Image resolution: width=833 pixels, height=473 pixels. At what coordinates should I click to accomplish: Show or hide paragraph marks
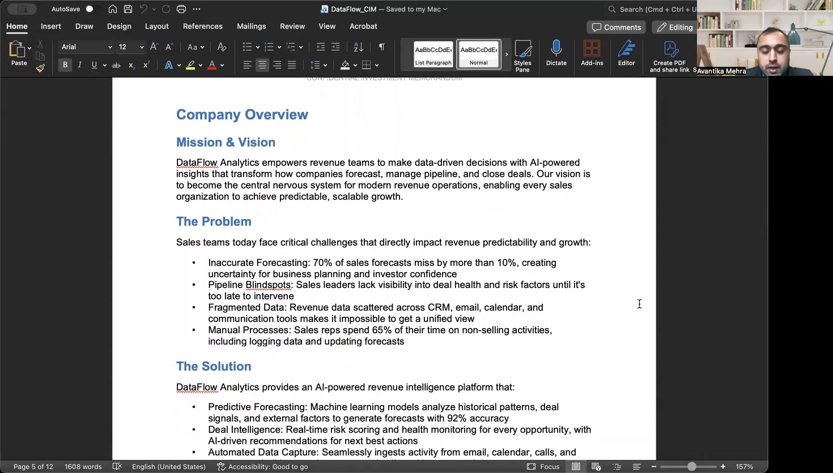click(381, 47)
